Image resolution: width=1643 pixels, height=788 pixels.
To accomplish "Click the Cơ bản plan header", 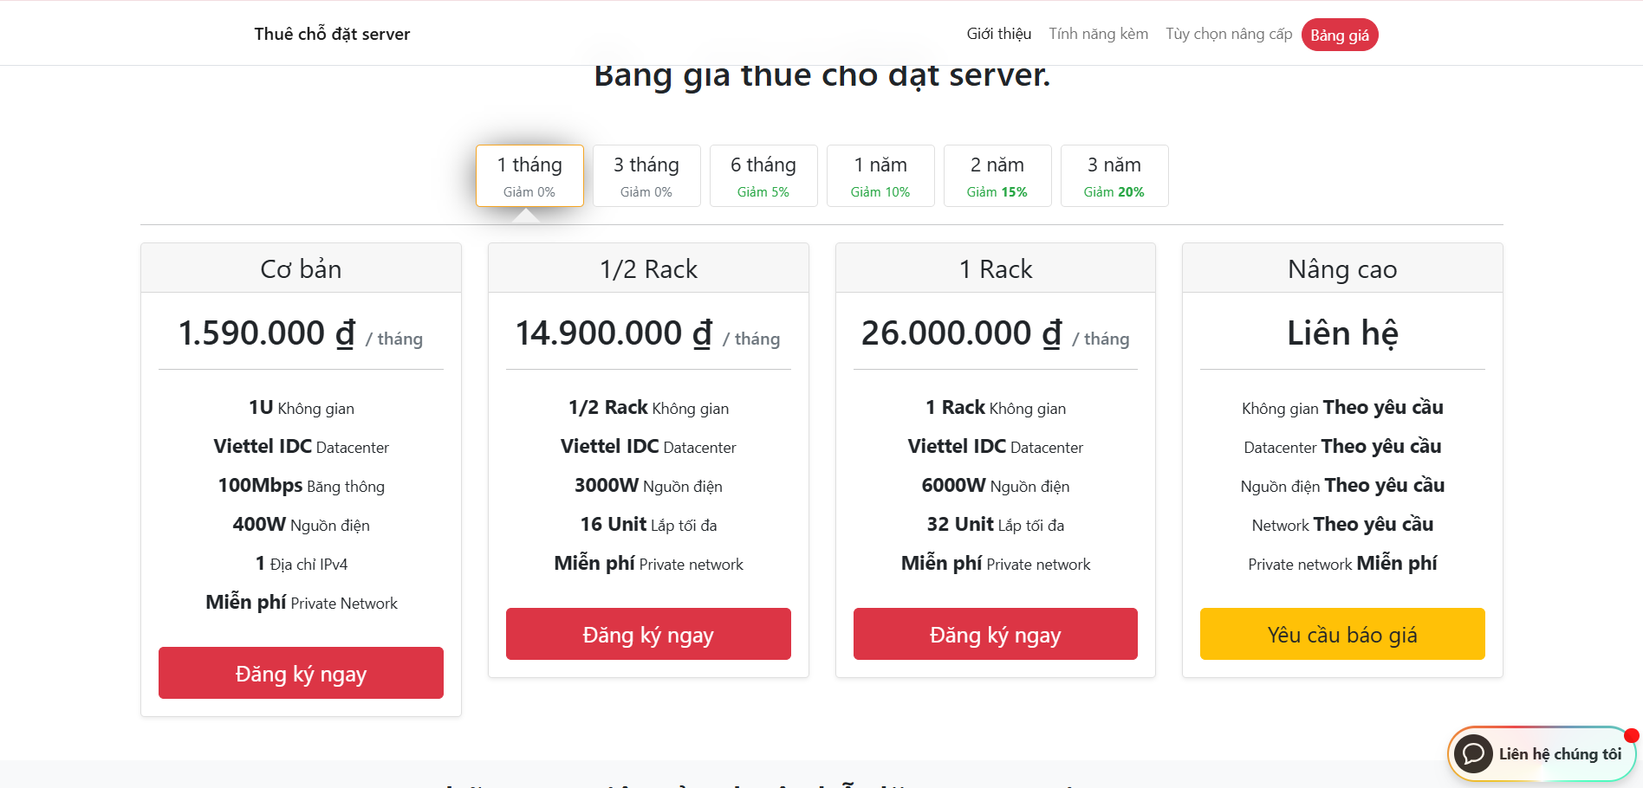I will tap(301, 269).
